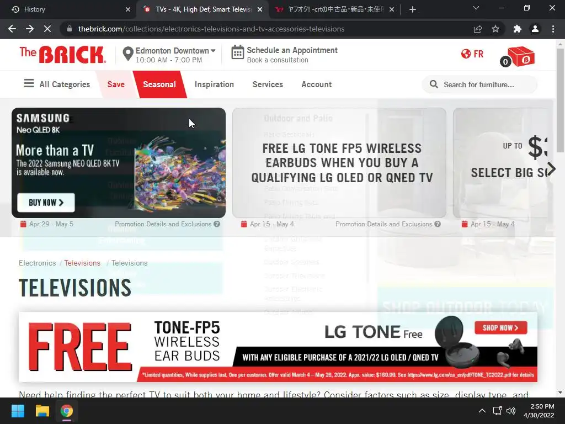Image resolution: width=565 pixels, height=424 pixels.
Task: Click the store location pin icon
Action: pos(128,54)
